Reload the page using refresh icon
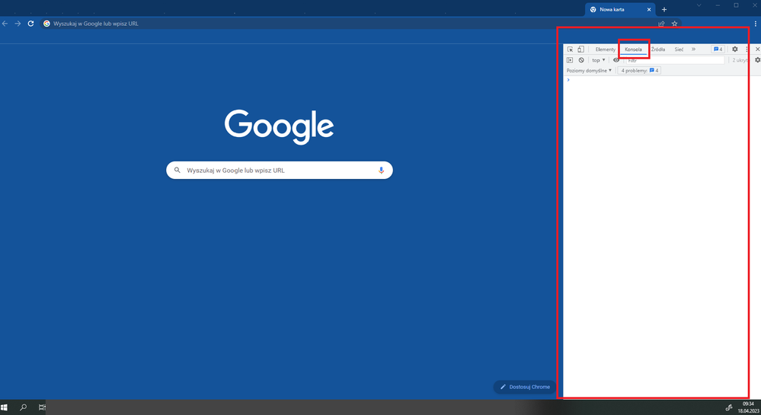The height and width of the screenshot is (415, 761). click(30, 24)
